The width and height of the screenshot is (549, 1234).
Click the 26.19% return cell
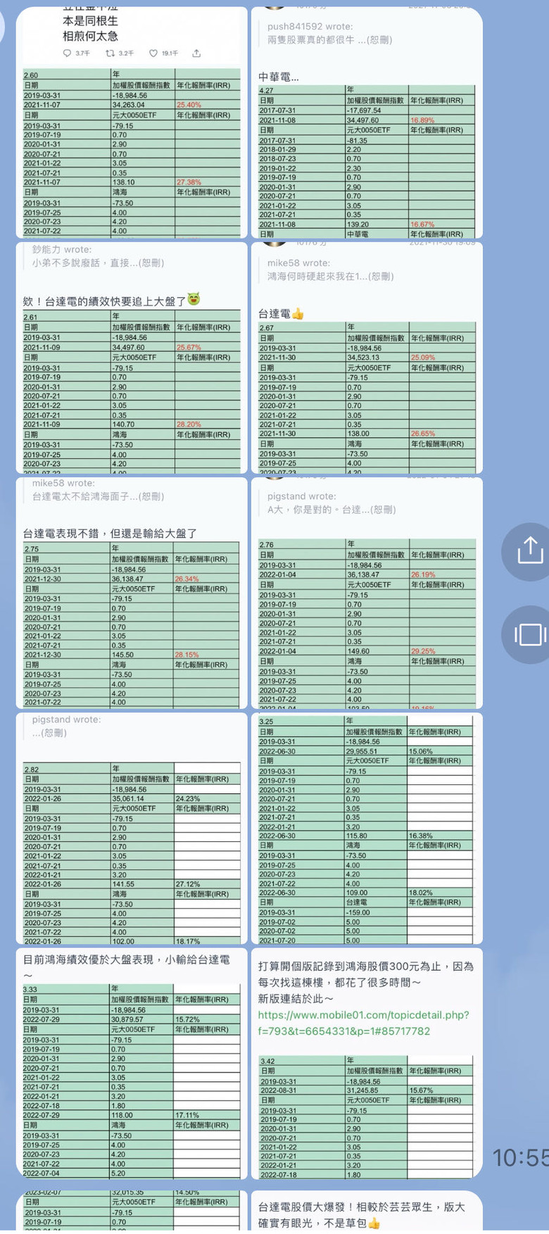point(443,574)
